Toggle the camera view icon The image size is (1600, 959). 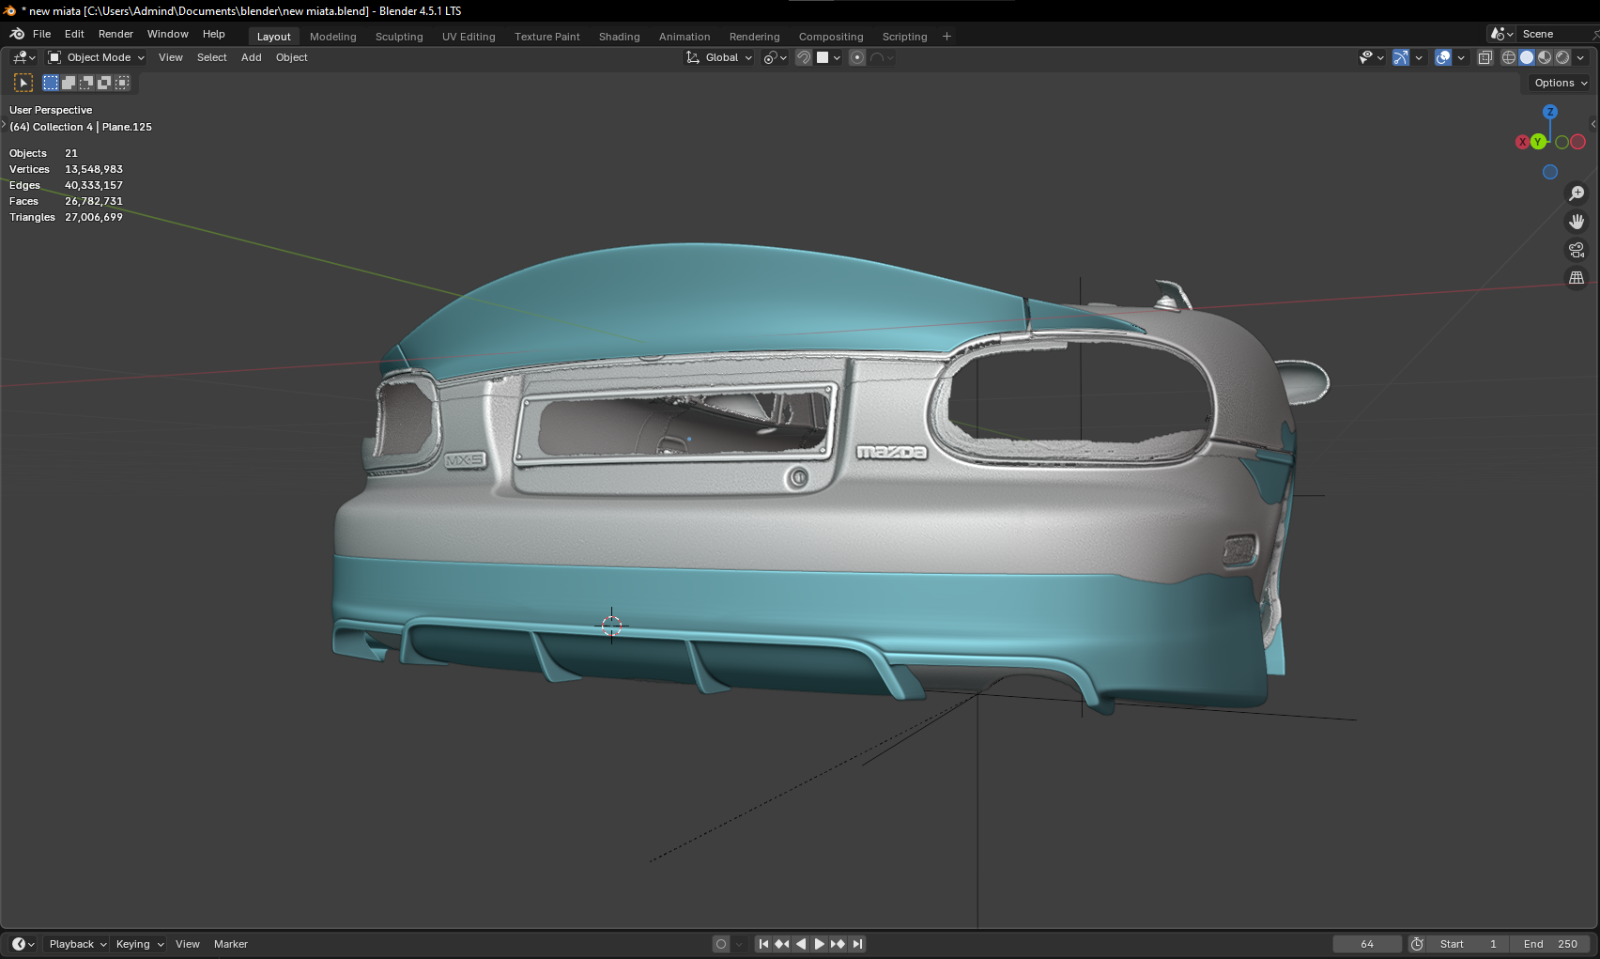pyautogui.click(x=1577, y=250)
